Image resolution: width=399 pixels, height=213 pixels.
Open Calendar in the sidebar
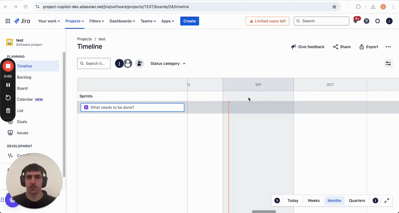25,99
